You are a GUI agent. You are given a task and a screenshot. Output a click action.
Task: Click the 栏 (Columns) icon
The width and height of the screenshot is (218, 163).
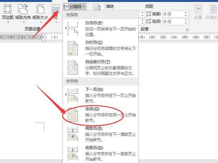coord(56,10)
